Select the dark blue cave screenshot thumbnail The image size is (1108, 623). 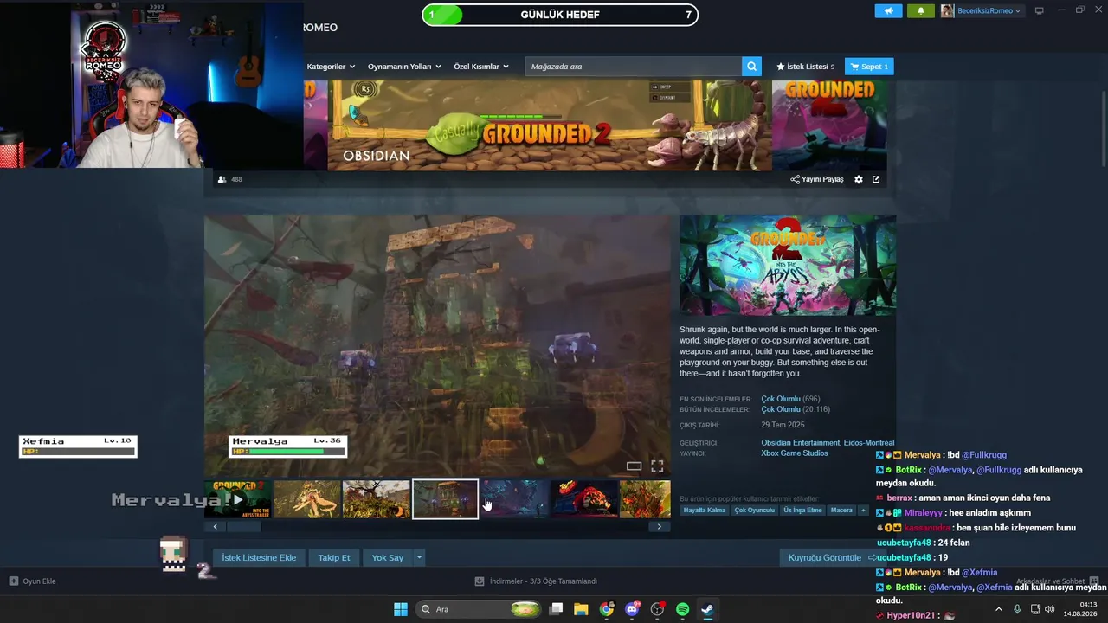[515, 499]
